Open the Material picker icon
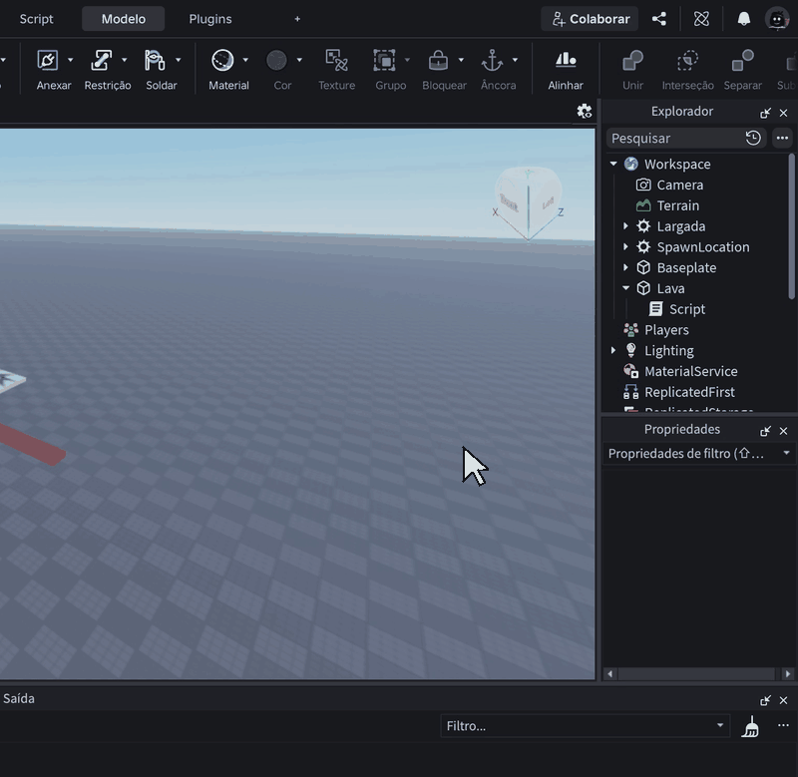The width and height of the screenshot is (798, 777). 222,61
